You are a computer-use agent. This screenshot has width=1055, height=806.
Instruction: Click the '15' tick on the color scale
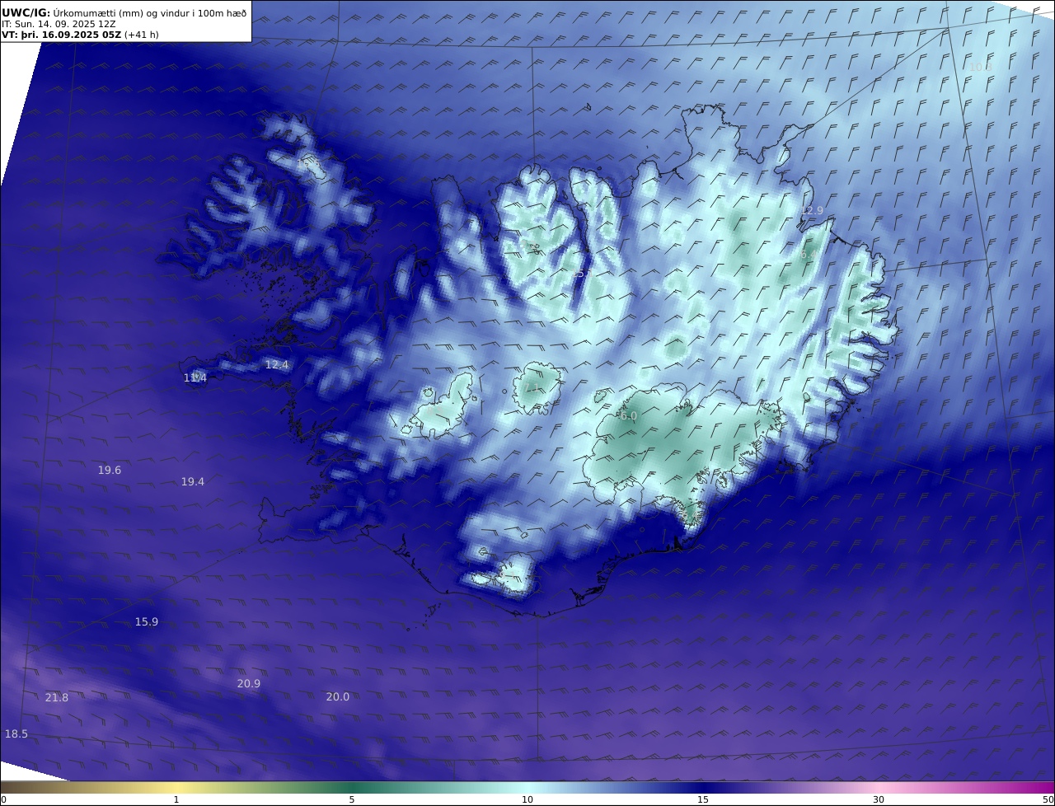pos(703,799)
